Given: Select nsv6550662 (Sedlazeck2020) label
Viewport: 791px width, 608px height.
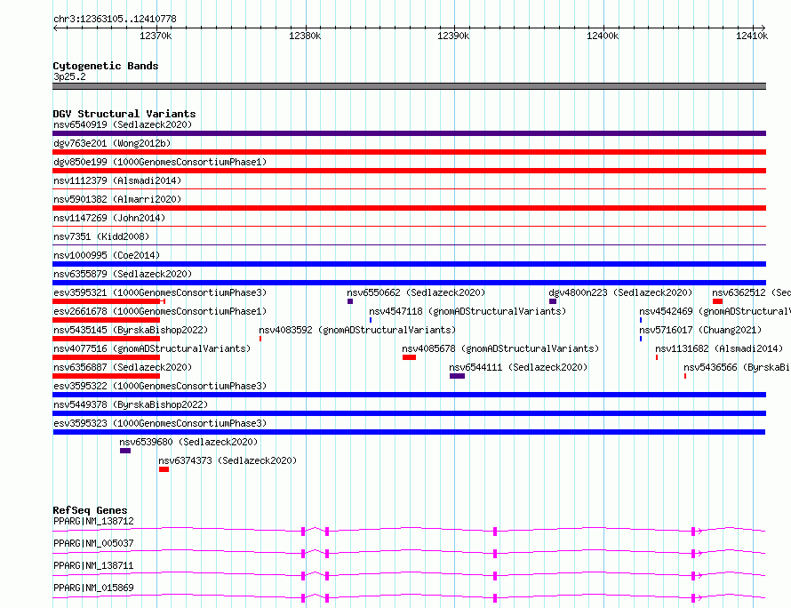Looking at the screenshot, I should (x=416, y=292).
